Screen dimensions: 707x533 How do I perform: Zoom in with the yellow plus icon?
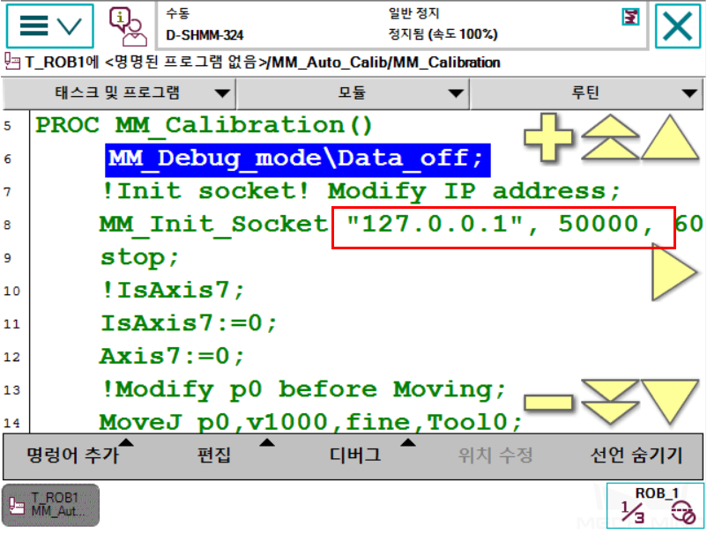[548, 137]
